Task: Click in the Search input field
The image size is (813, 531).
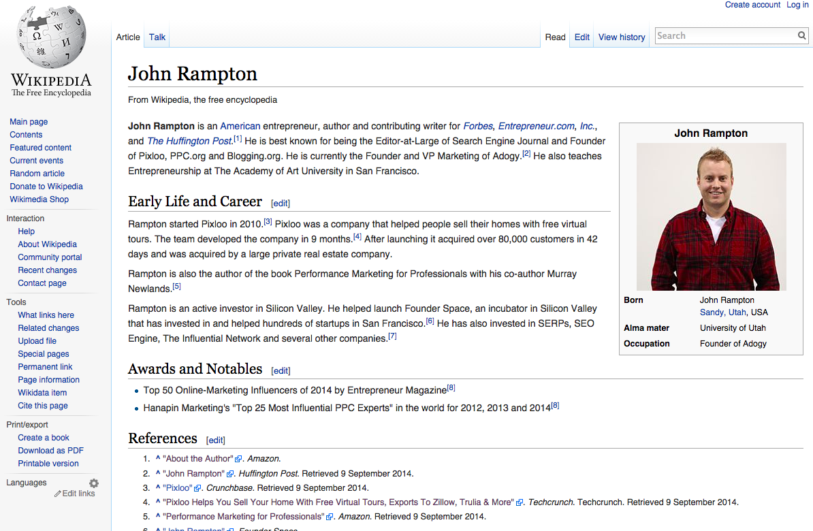Action: coord(725,36)
